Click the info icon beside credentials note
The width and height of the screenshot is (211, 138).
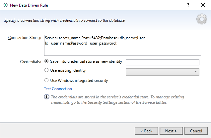coord(46,97)
